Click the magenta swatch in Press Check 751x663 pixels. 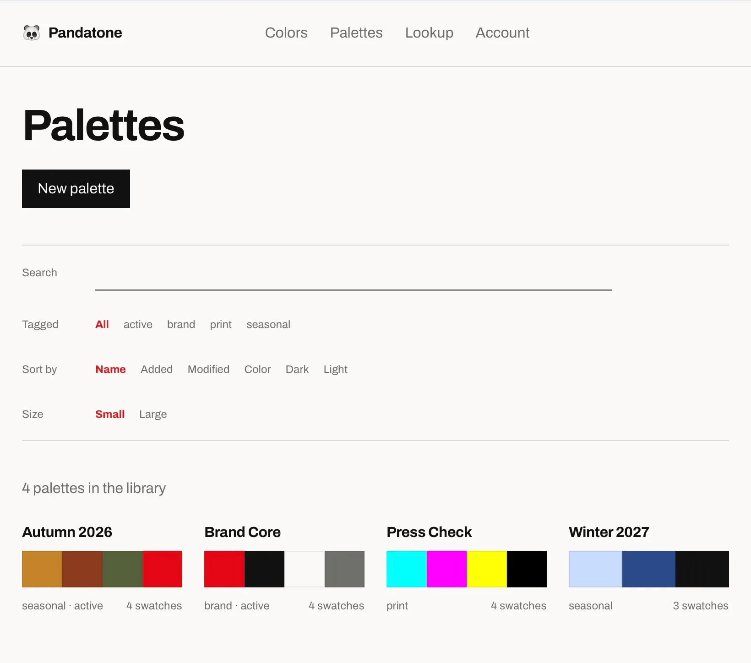[447, 569]
